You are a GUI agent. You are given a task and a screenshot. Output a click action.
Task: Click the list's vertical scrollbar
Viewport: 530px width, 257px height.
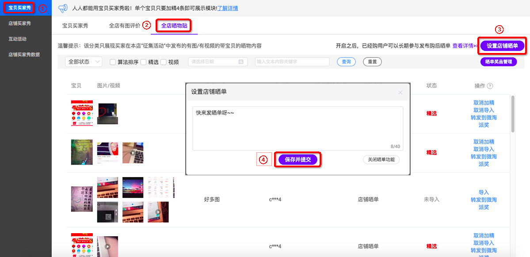tap(512, 114)
